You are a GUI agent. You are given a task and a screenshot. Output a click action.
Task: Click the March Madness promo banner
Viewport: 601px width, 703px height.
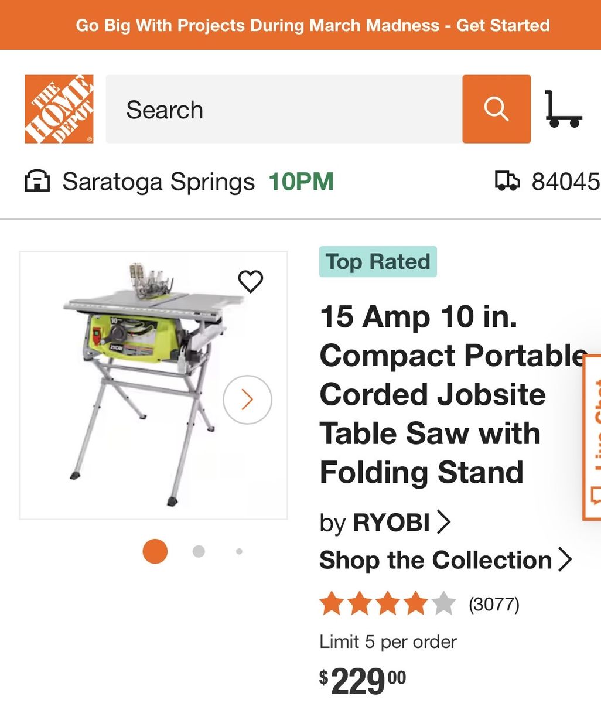(300, 25)
